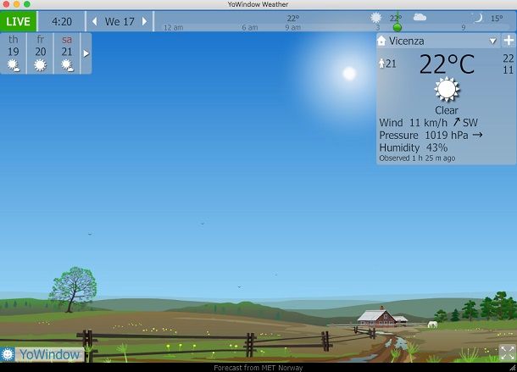The height and width of the screenshot is (372, 517).
Task: Go to previous day arrow
Action: 95,21
